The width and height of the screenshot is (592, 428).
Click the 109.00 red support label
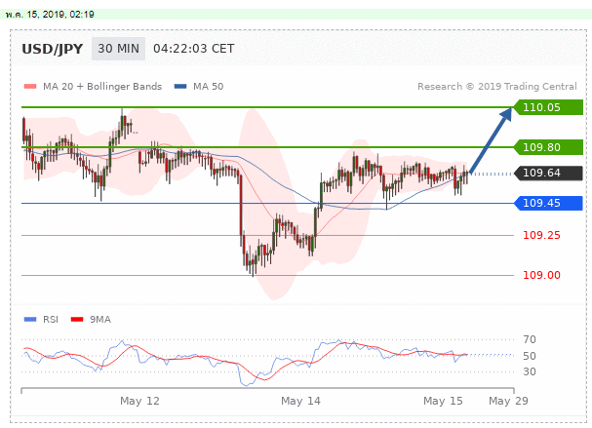[541, 275]
